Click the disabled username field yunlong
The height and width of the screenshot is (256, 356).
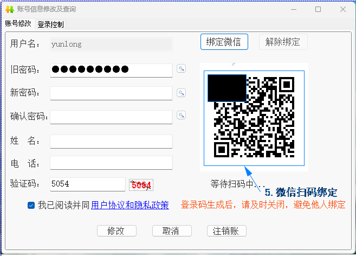click(111, 44)
